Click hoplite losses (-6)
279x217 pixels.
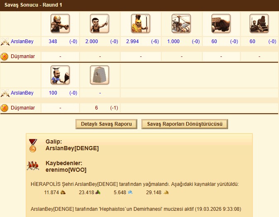click(x=155, y=41)
